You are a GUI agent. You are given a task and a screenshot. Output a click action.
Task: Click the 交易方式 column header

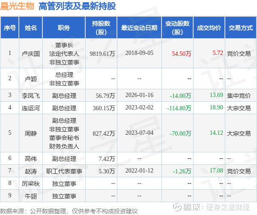(241, 27)
